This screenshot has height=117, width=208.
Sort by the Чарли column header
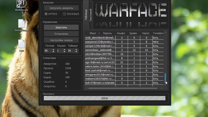[146, 33]
